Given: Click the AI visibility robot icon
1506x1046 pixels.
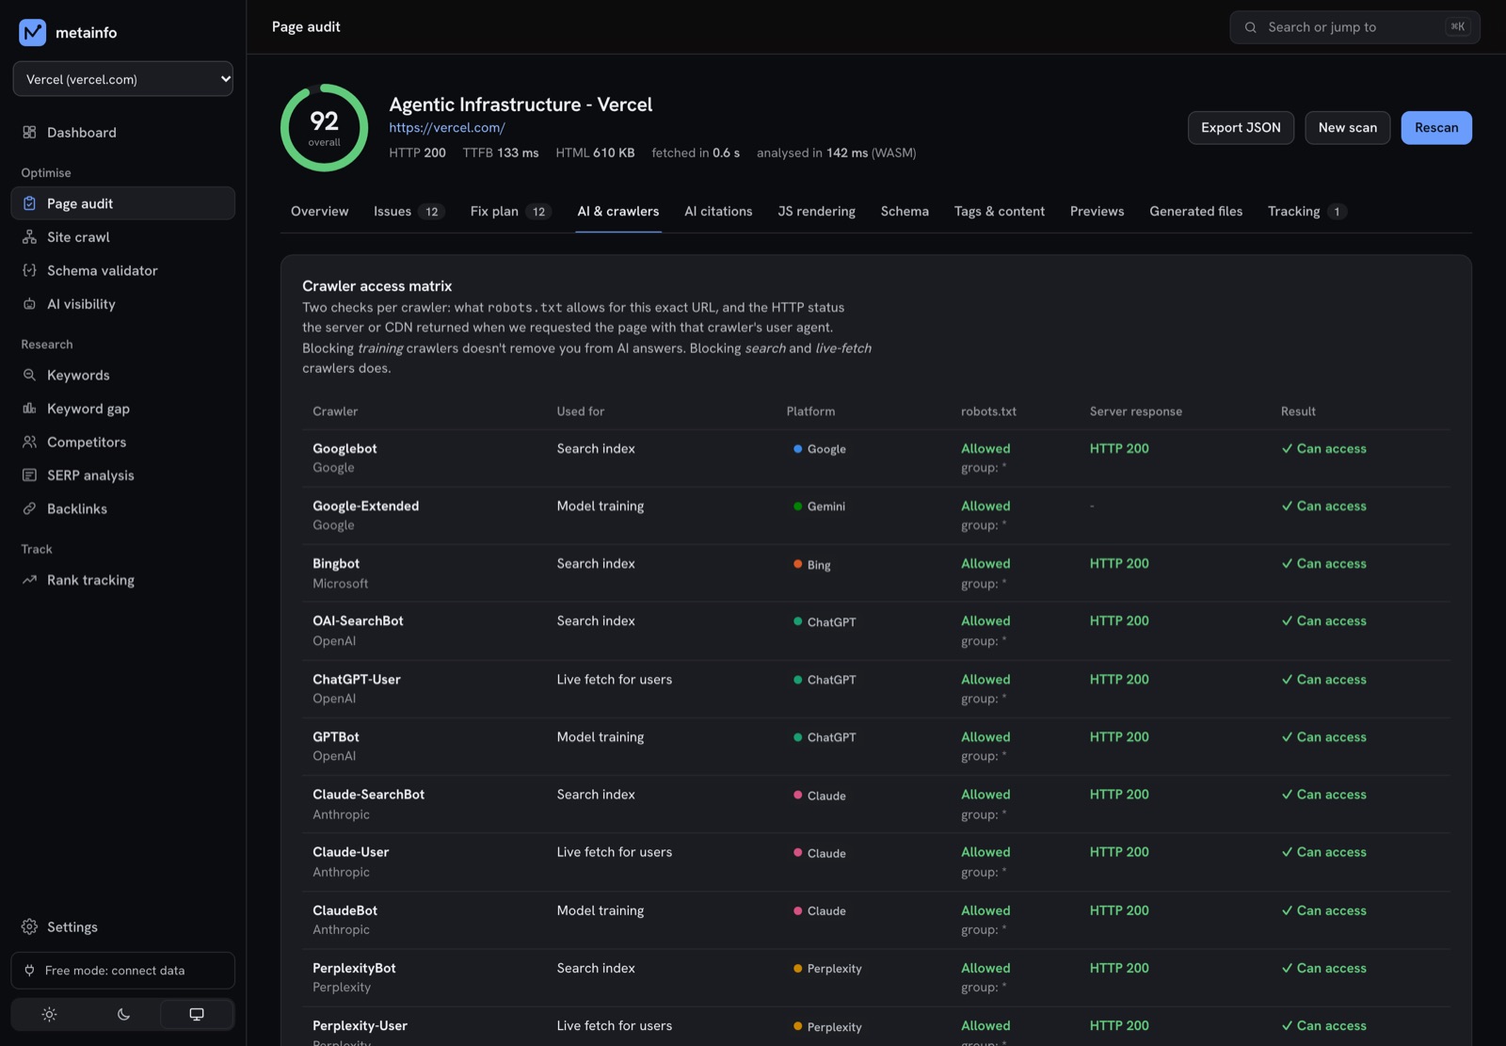Looking at the screenshot, I should click(x=29, y=304).
